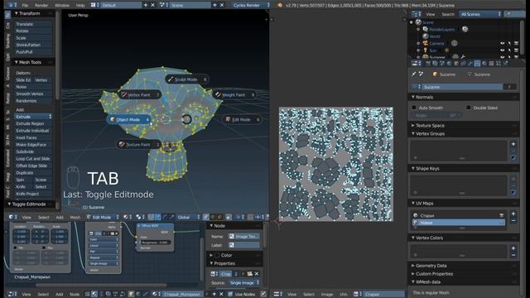Image resolution: width=530 pixels, height=298 pixels.
Task: Open the Window menu in top bar
Action: (62, 5)
